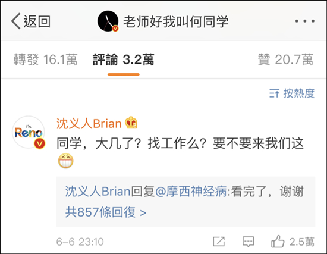This screenshot has width=327, height=254.
Task: Open the three-dot more options menu
Action: click(x=304, y=21)
